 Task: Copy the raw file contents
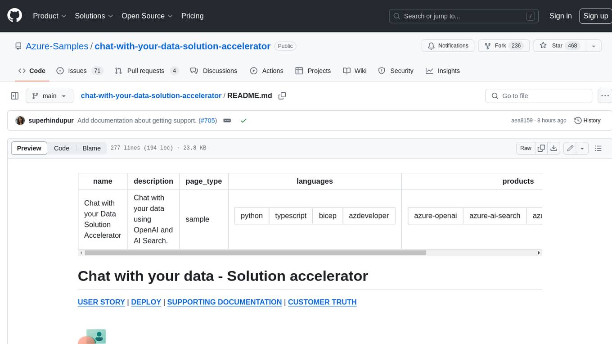pos(541,148)
